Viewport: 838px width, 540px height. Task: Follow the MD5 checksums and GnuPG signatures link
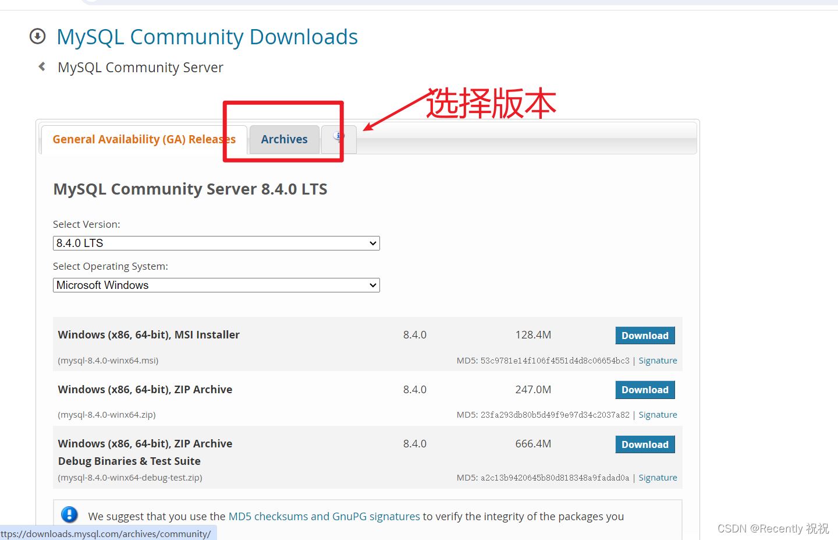pos(324,516)
